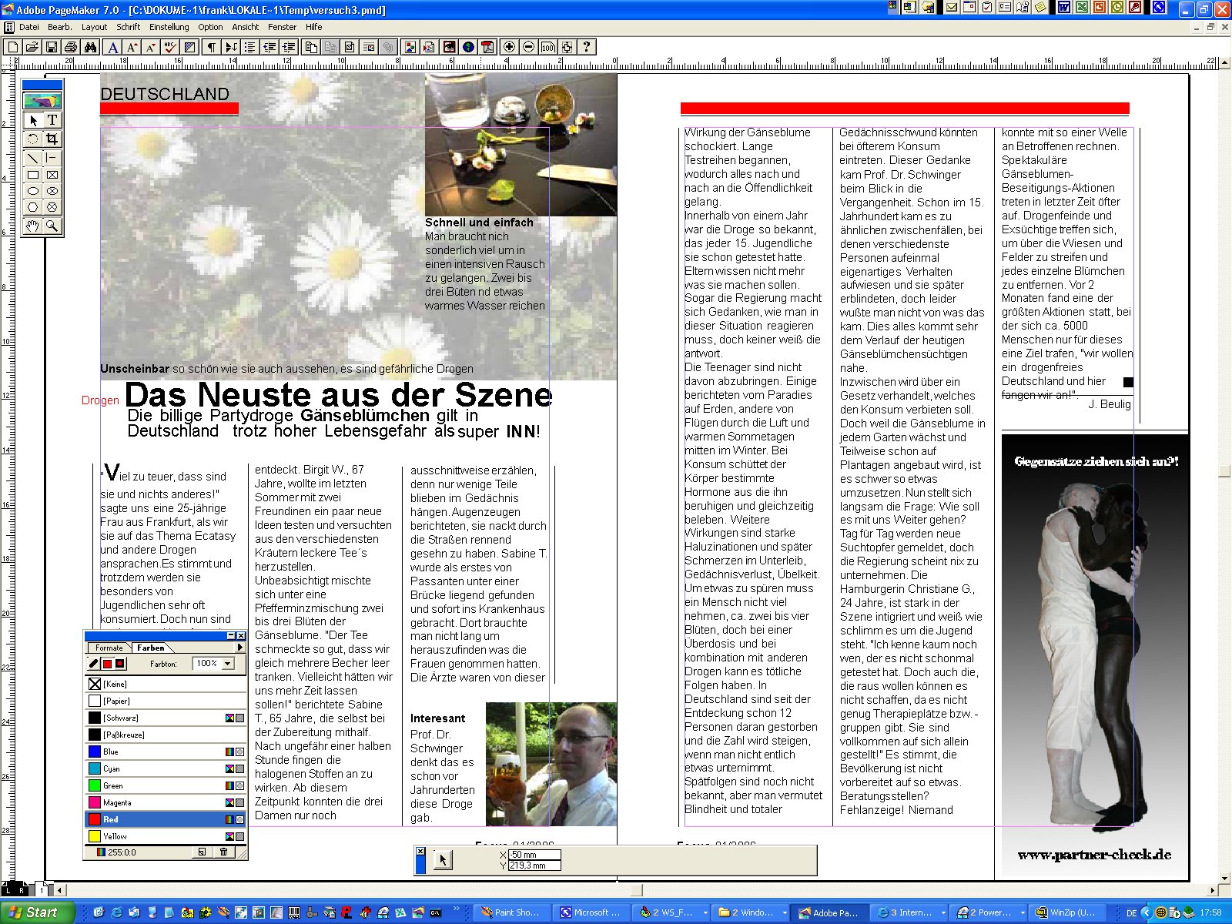Open the Farbton percentage dropdown
1232x924 pixels.
pos(228,664)
